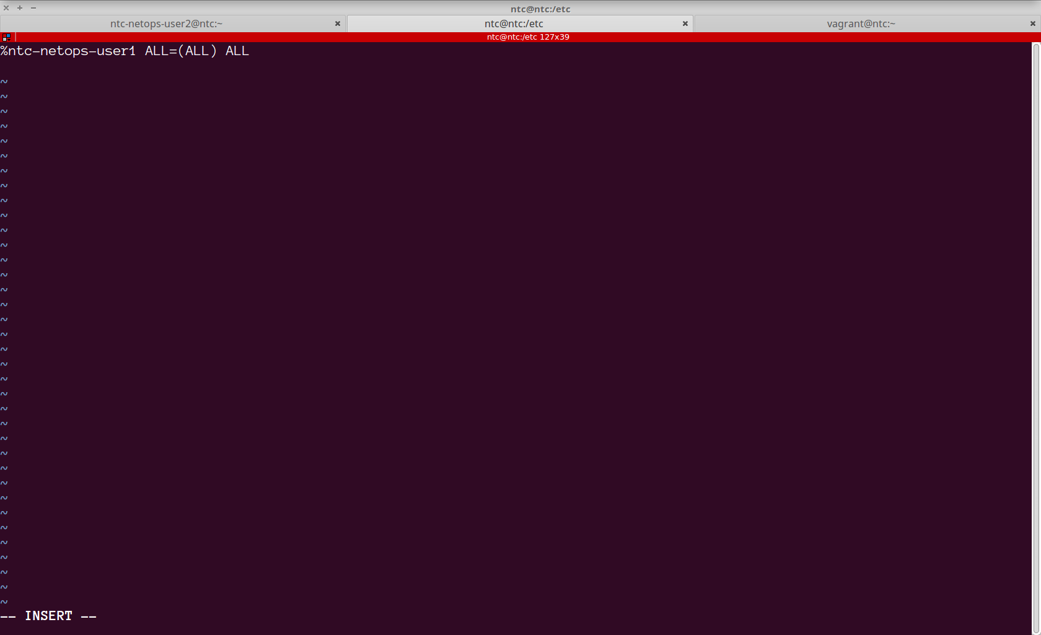Open the Terminator grouping icon menu
The image size is (1041, 635).
(x=6, y=37)
